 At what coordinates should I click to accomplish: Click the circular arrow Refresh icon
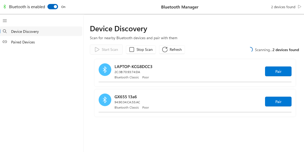[x=165, y=50]
